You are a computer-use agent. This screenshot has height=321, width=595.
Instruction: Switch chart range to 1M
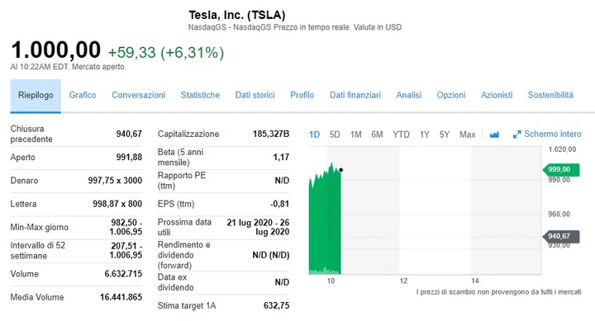[355, 135]
